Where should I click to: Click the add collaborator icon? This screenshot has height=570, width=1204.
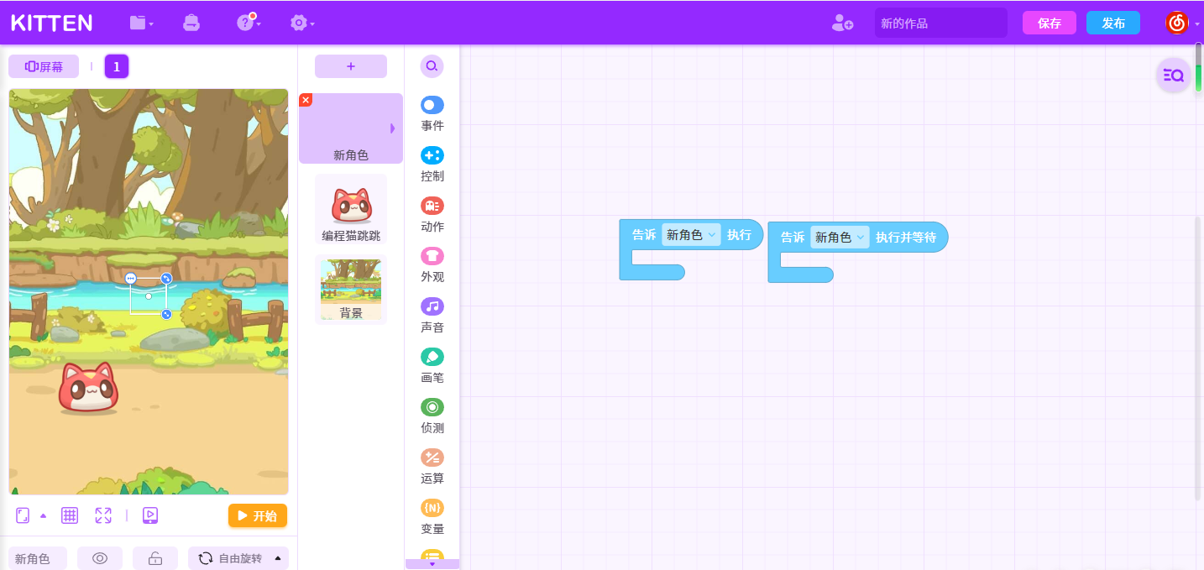[x=842, y=23]
